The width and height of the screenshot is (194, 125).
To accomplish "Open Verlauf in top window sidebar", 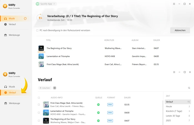I will [x=12, y=24].
